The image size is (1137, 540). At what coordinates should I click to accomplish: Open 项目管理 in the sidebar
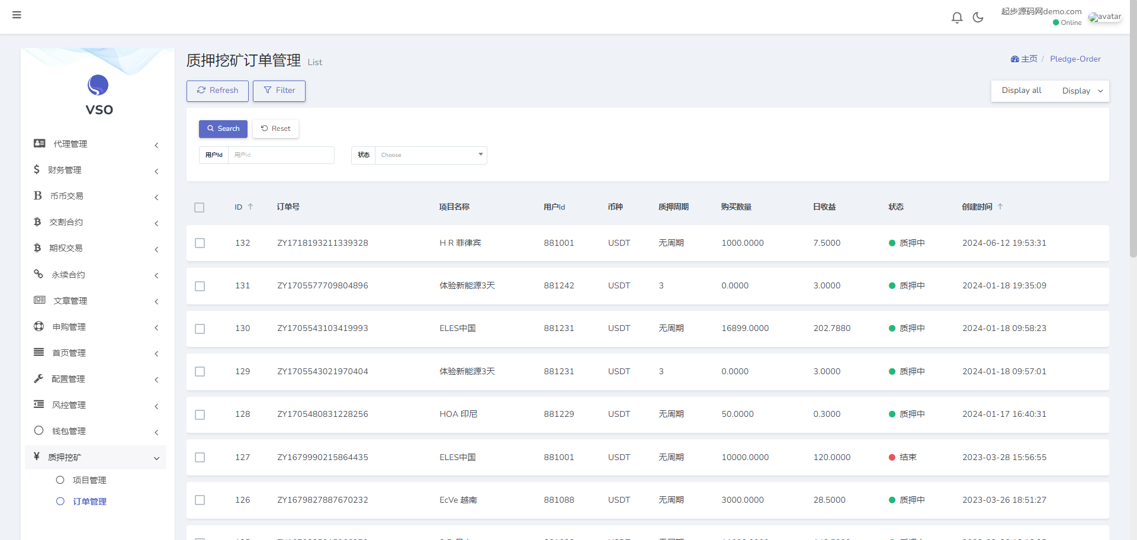tap(89, 480)
